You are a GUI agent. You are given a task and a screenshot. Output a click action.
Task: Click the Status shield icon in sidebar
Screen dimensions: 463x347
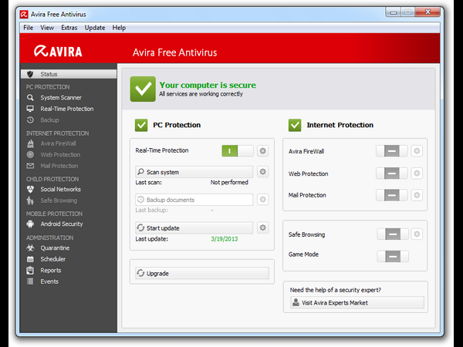coord(30,74)
